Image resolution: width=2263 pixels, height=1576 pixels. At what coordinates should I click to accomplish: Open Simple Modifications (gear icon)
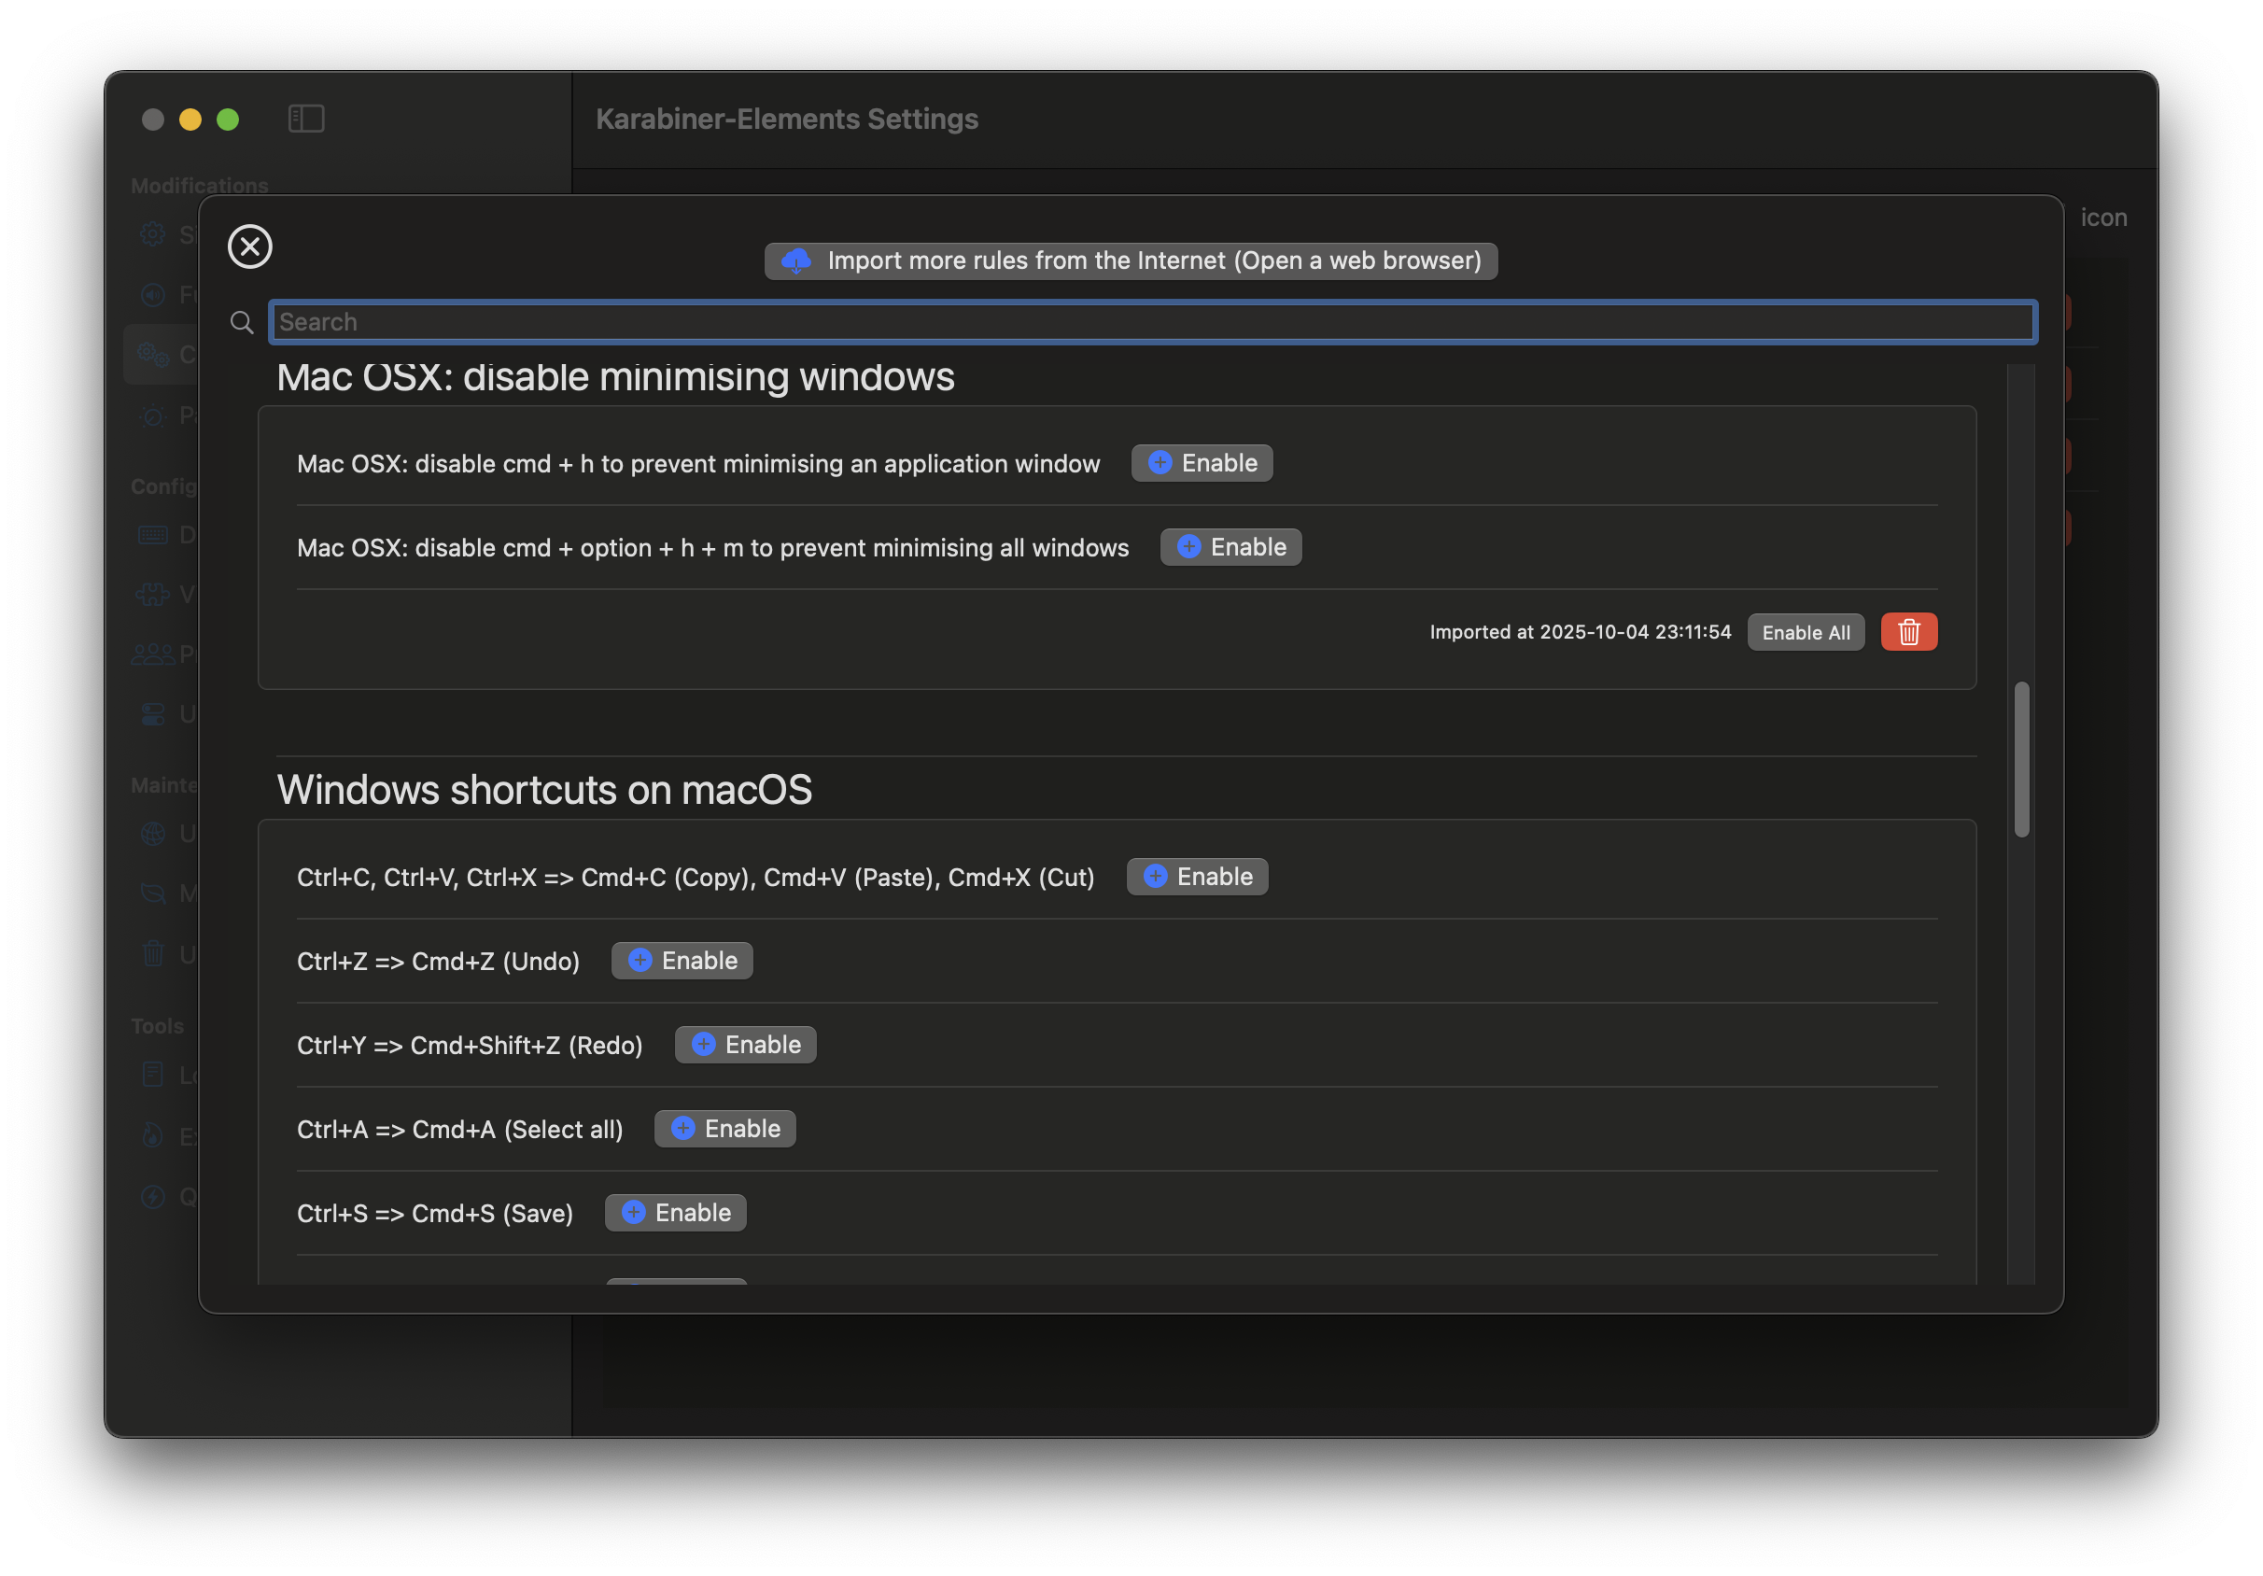[x=153, y=233]
